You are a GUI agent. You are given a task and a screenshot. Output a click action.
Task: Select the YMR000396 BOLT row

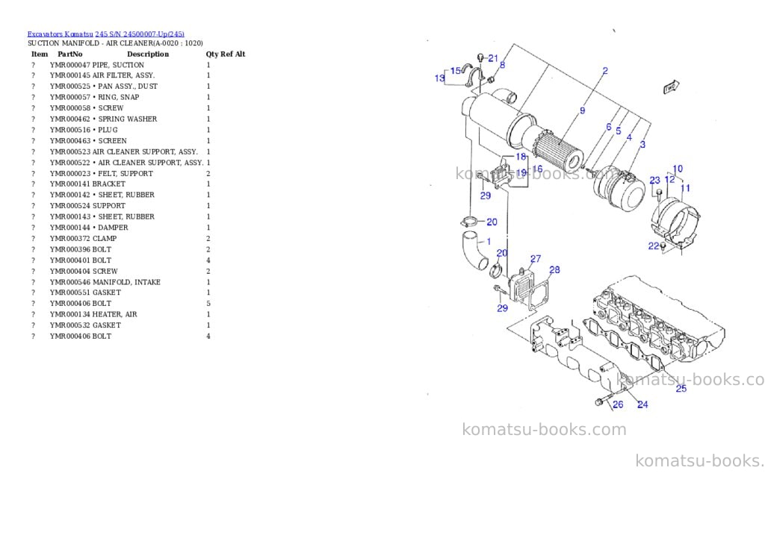point(121,249)
